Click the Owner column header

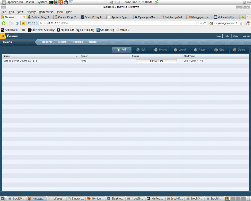[105, 56]
